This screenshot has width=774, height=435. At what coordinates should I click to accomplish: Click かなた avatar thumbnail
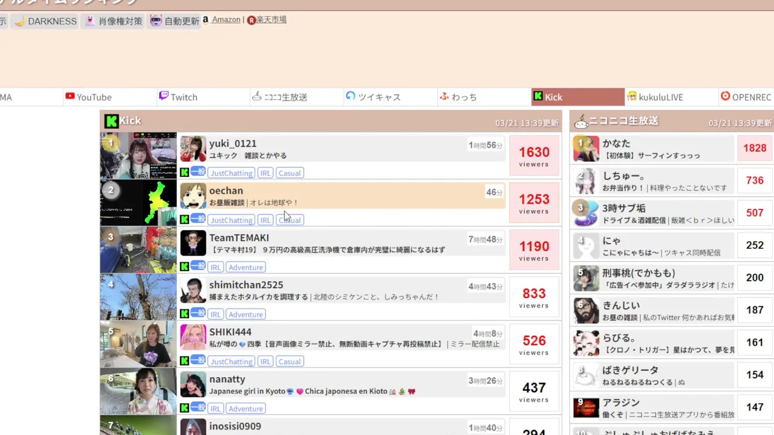tap(586, 149)
